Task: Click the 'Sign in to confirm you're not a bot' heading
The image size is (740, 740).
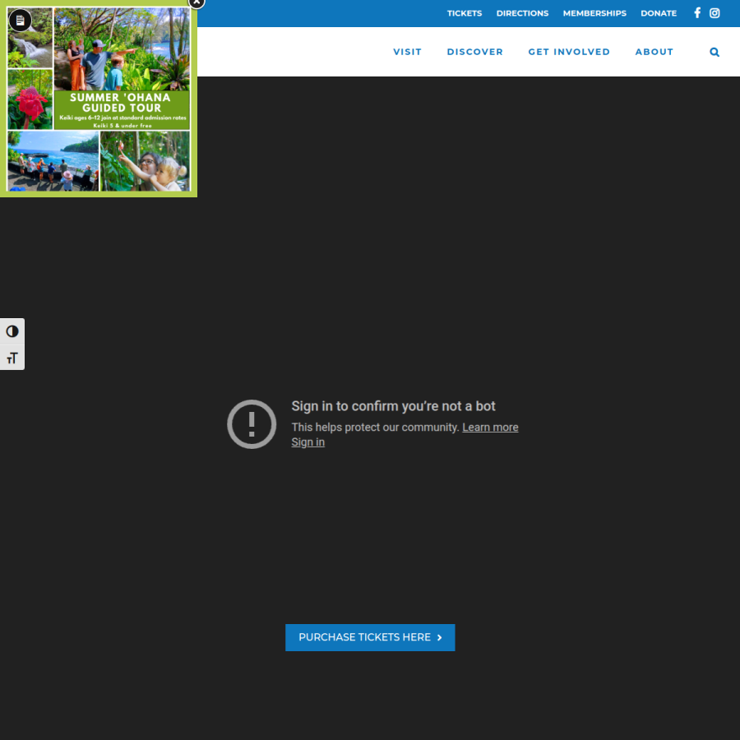Action: click(393, 406)
